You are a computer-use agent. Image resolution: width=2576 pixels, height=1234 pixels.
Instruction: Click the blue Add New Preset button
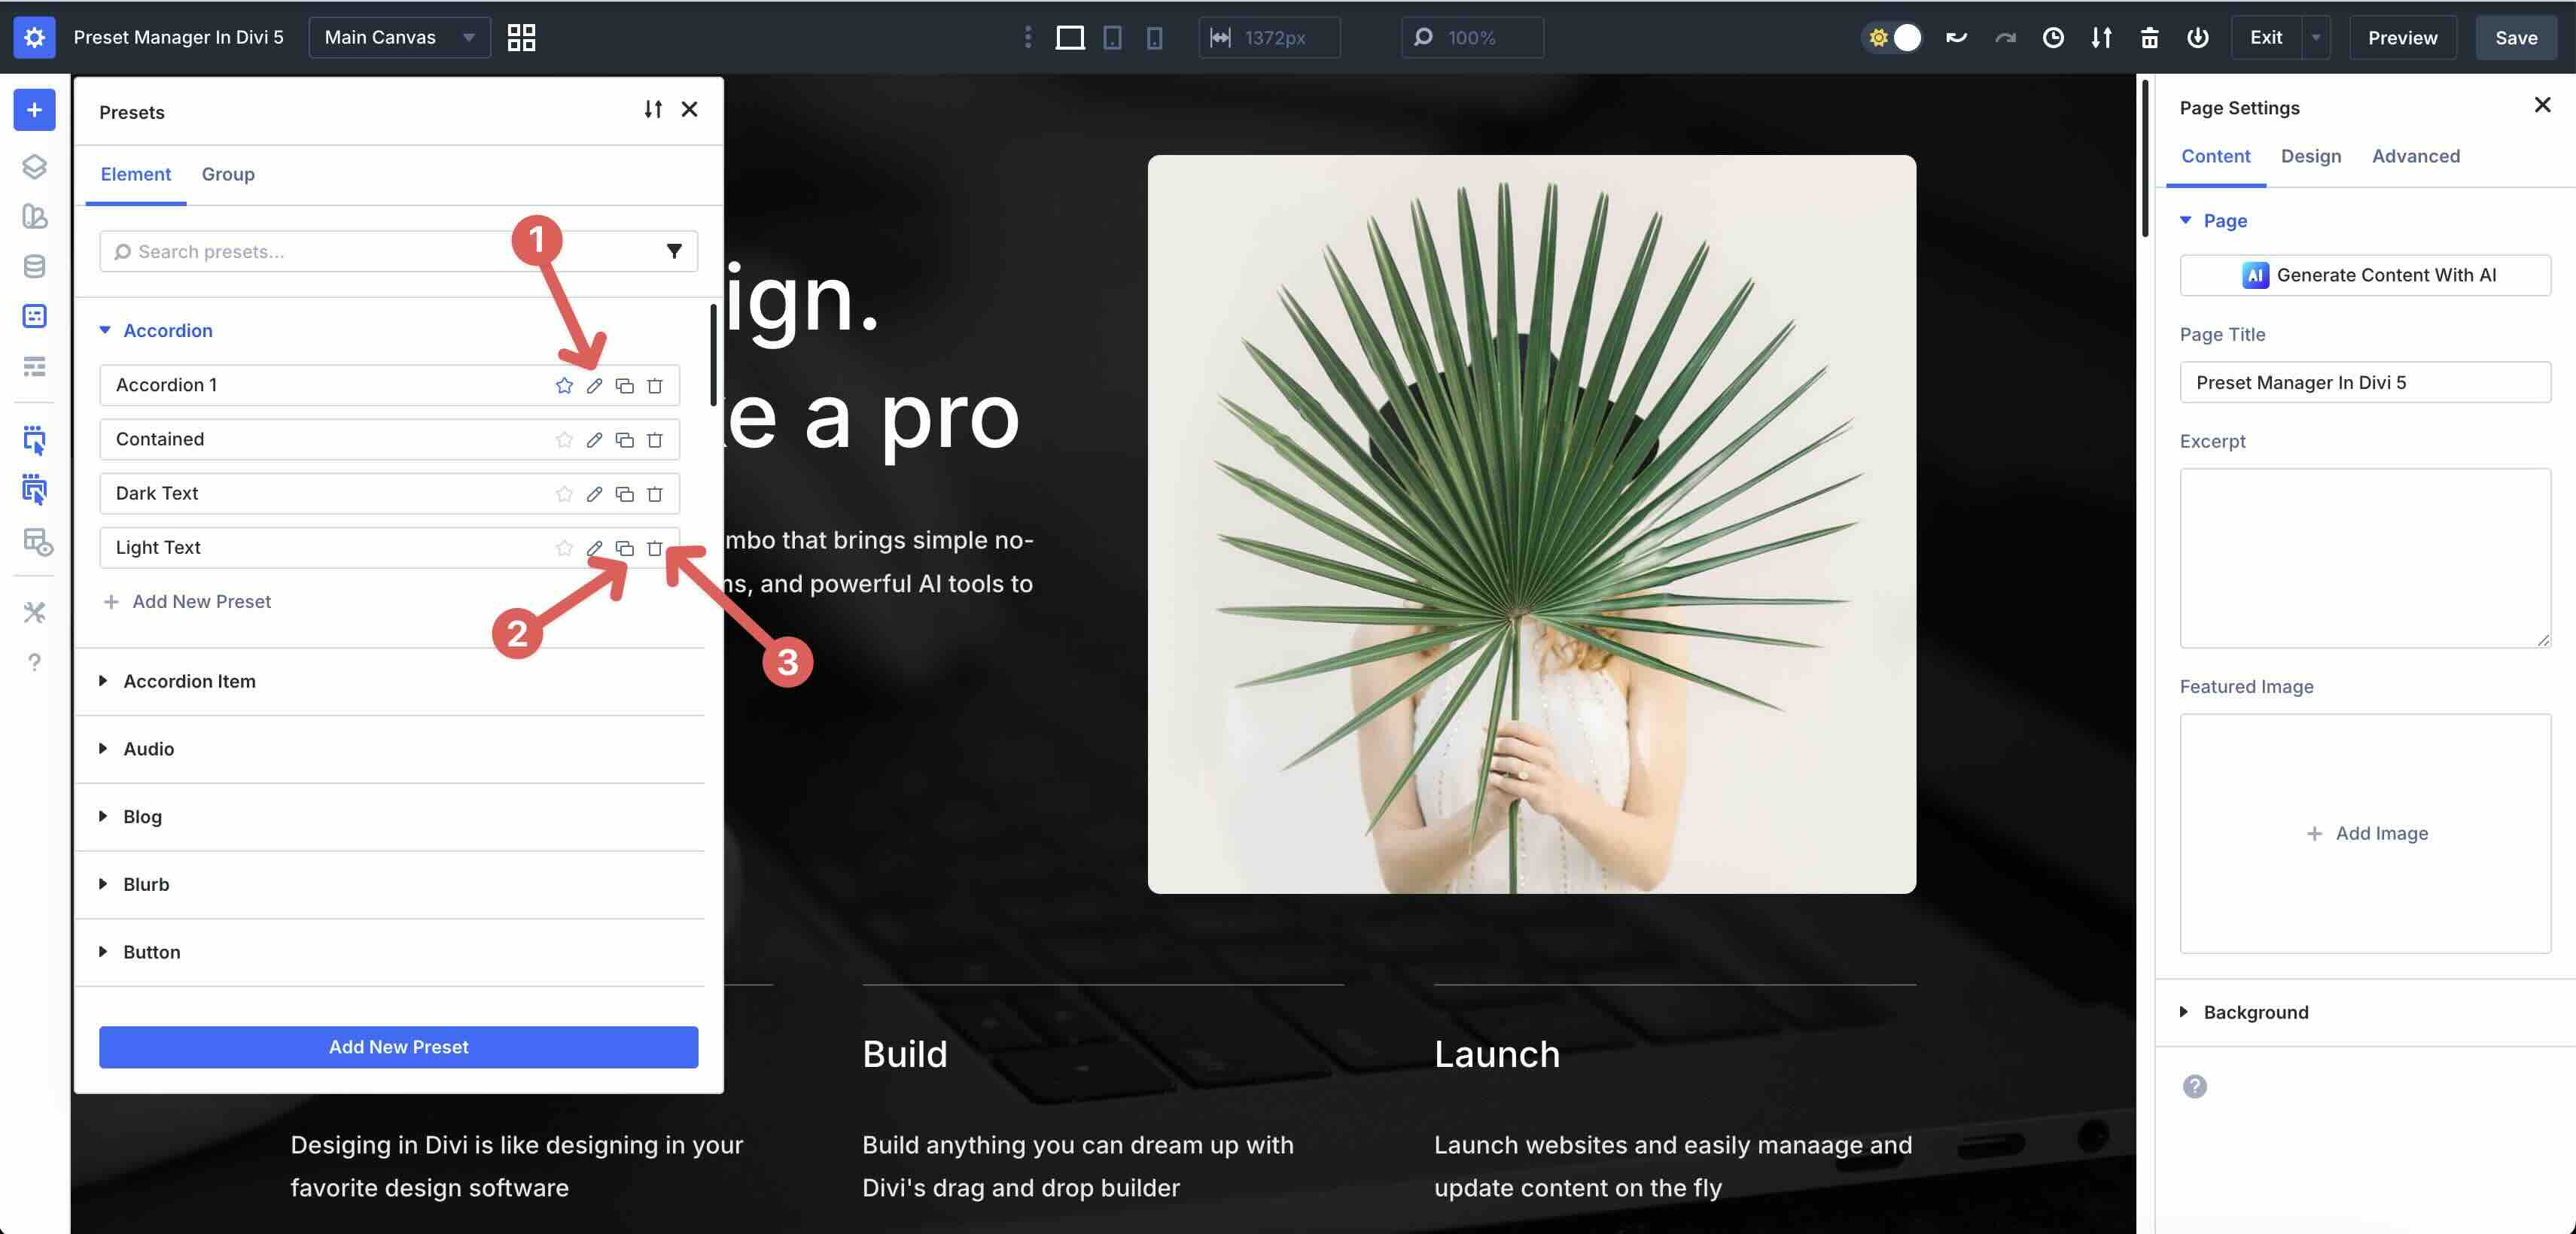398,1047
